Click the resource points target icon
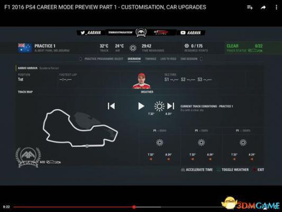 click(187, 46)
